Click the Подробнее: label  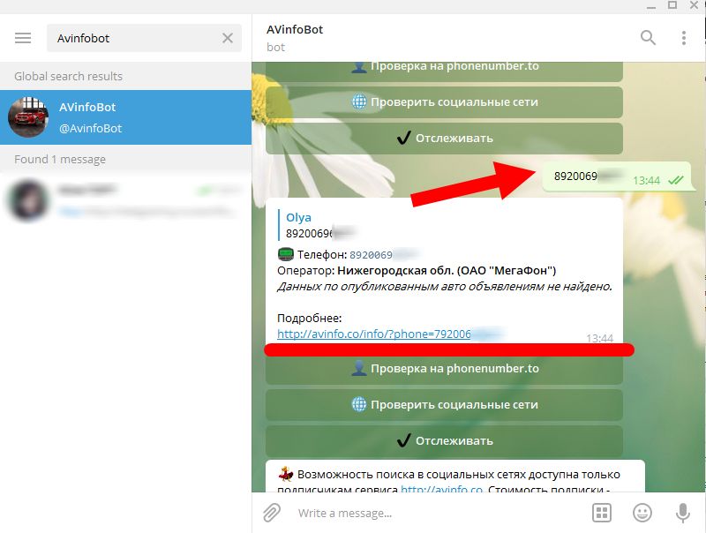(x=310, y=319)
